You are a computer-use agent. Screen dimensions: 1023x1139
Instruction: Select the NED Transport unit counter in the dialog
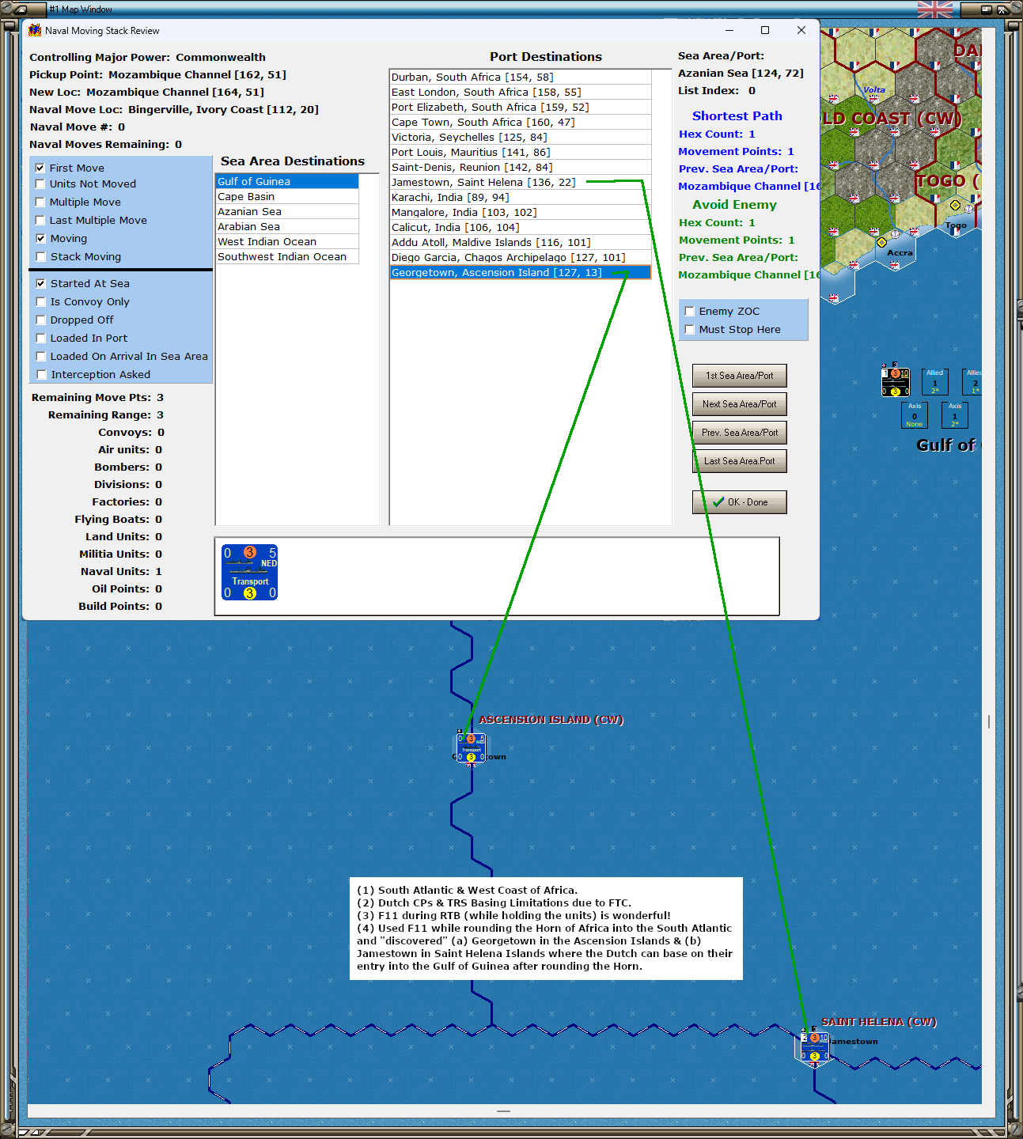(249, 573)
